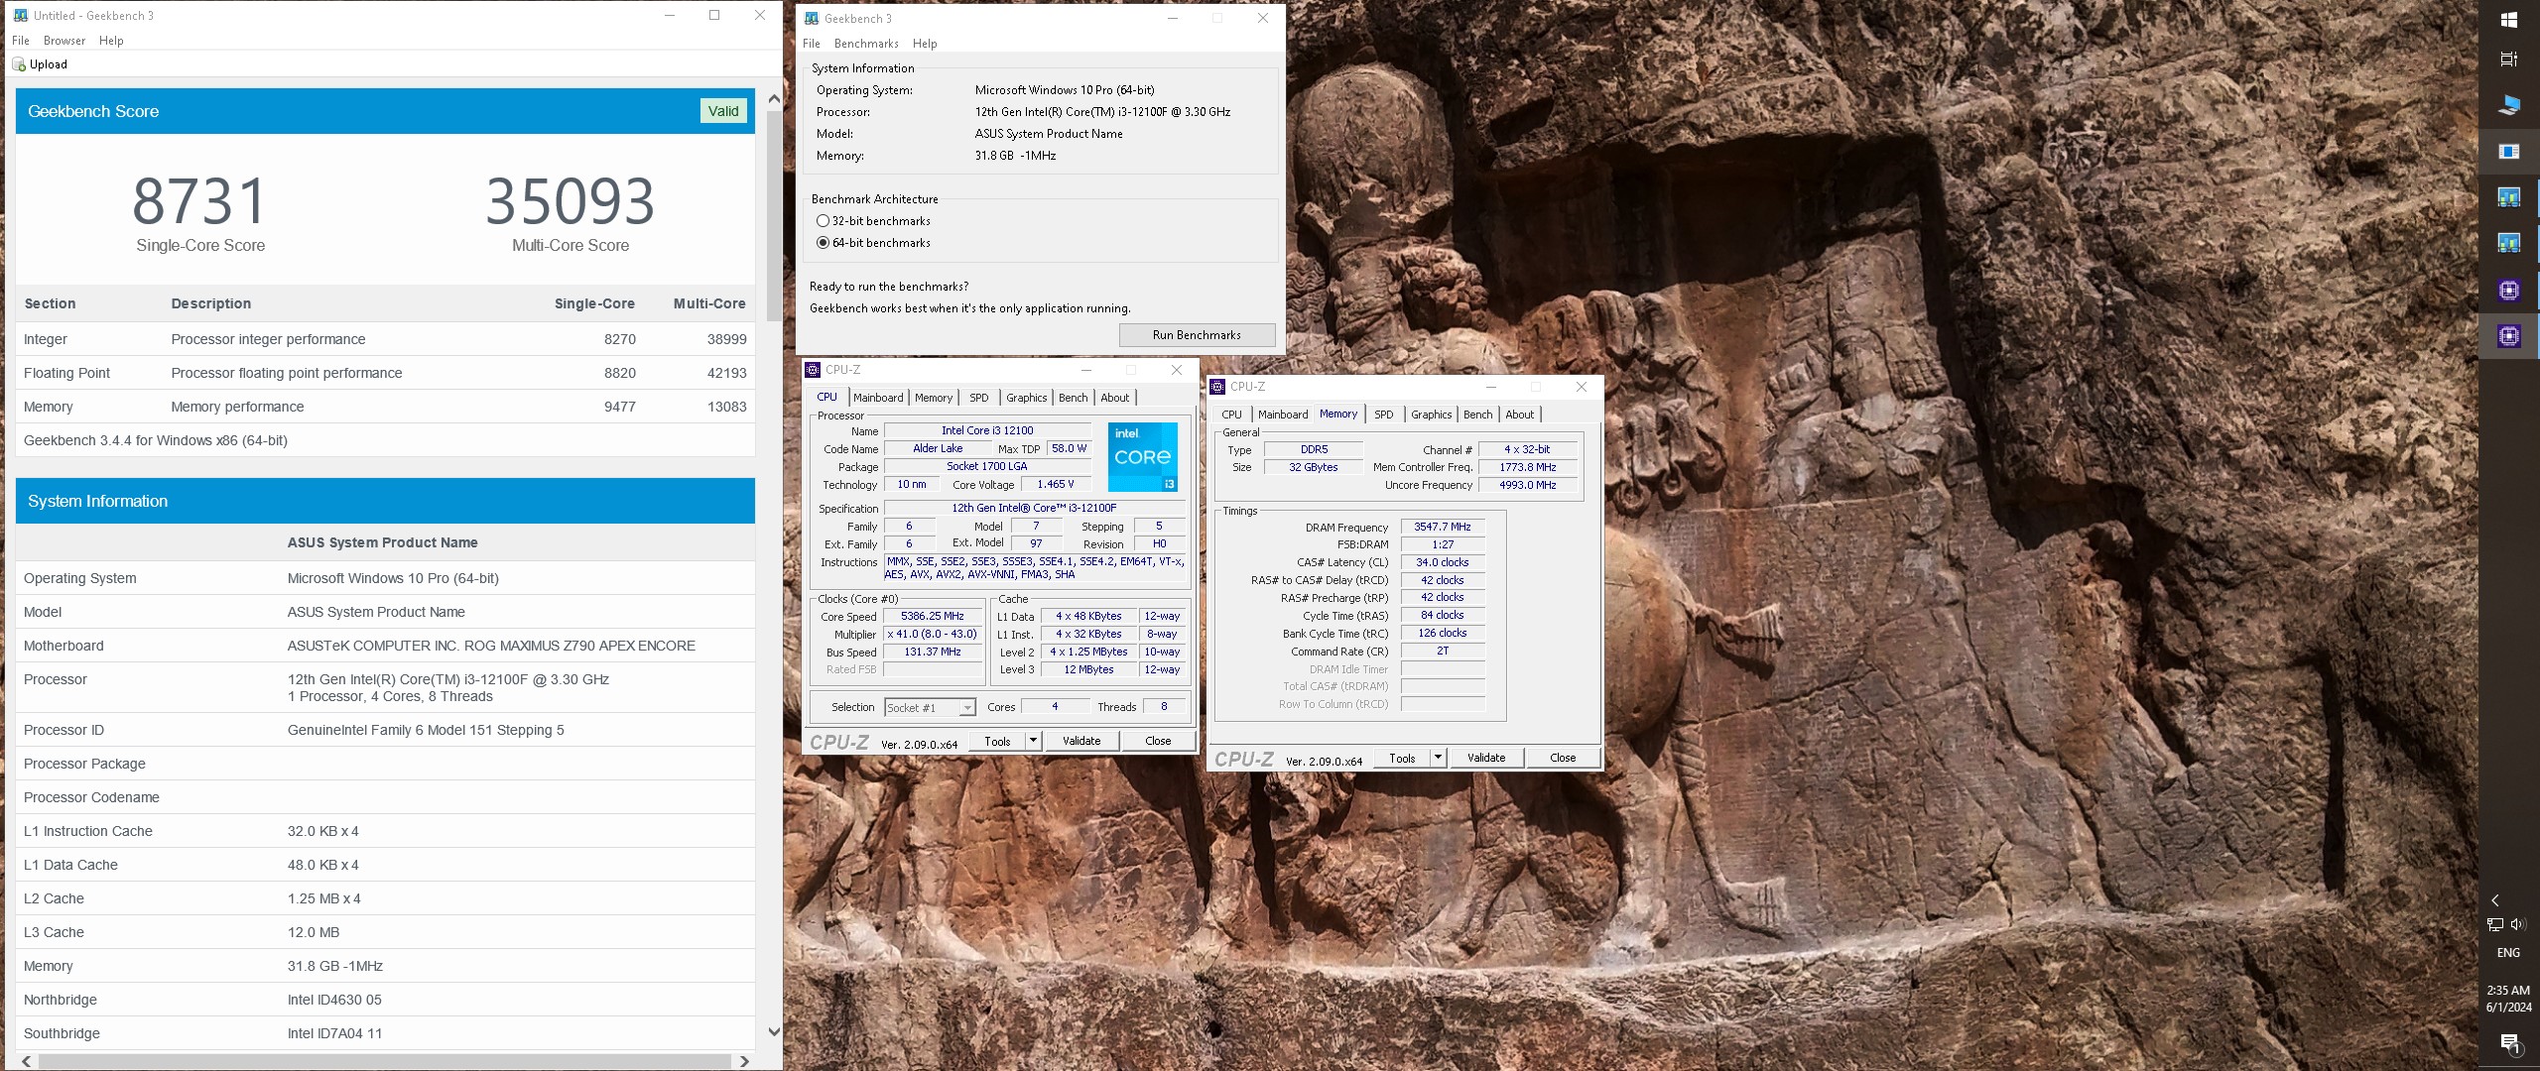Open the Help menu in the Untitled Geekbench window
This screenshot has width=2540, height=1071.
click(x=111, y=41)
